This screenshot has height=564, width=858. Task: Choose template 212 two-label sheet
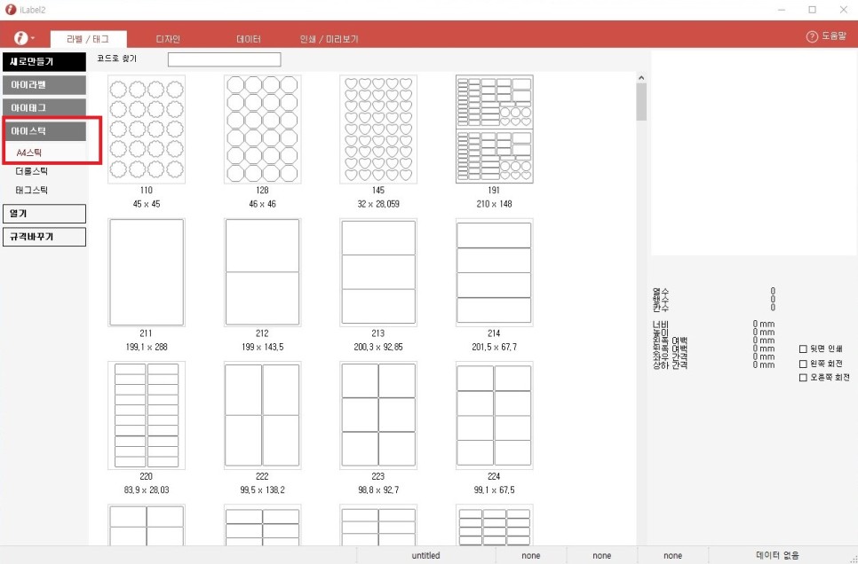pyautogui.click(x=262, y=273)
